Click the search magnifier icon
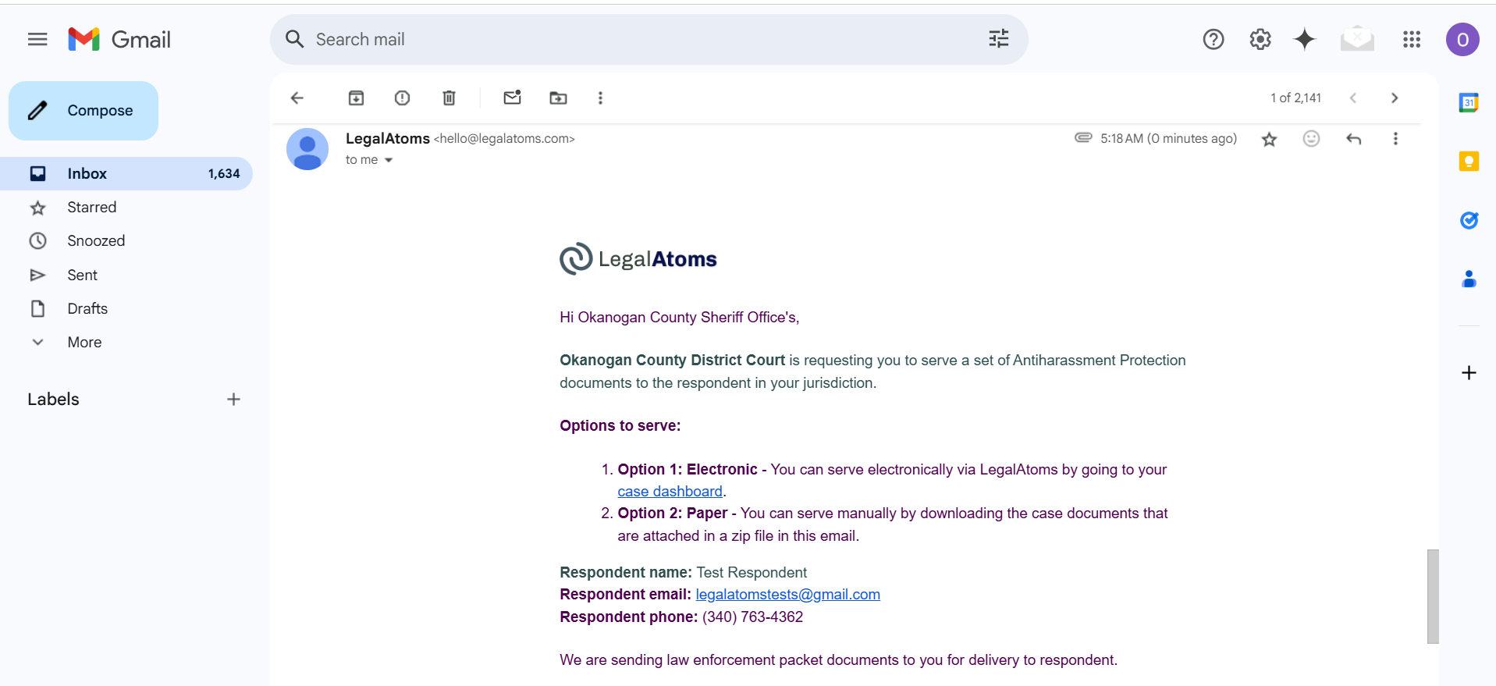Viewport: 1496px width, 686px height. coord(294,39)
